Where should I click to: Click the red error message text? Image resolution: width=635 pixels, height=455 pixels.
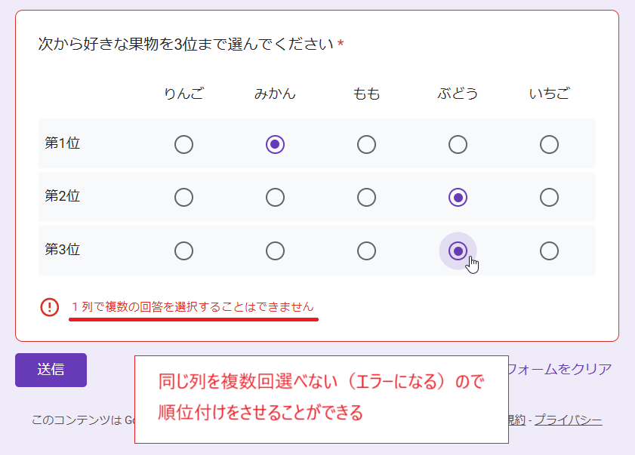(x=193, y=307)
